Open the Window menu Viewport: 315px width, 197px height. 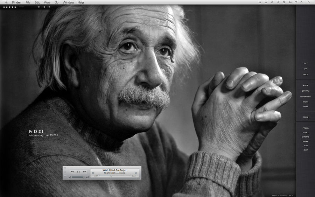pos(68,2)
